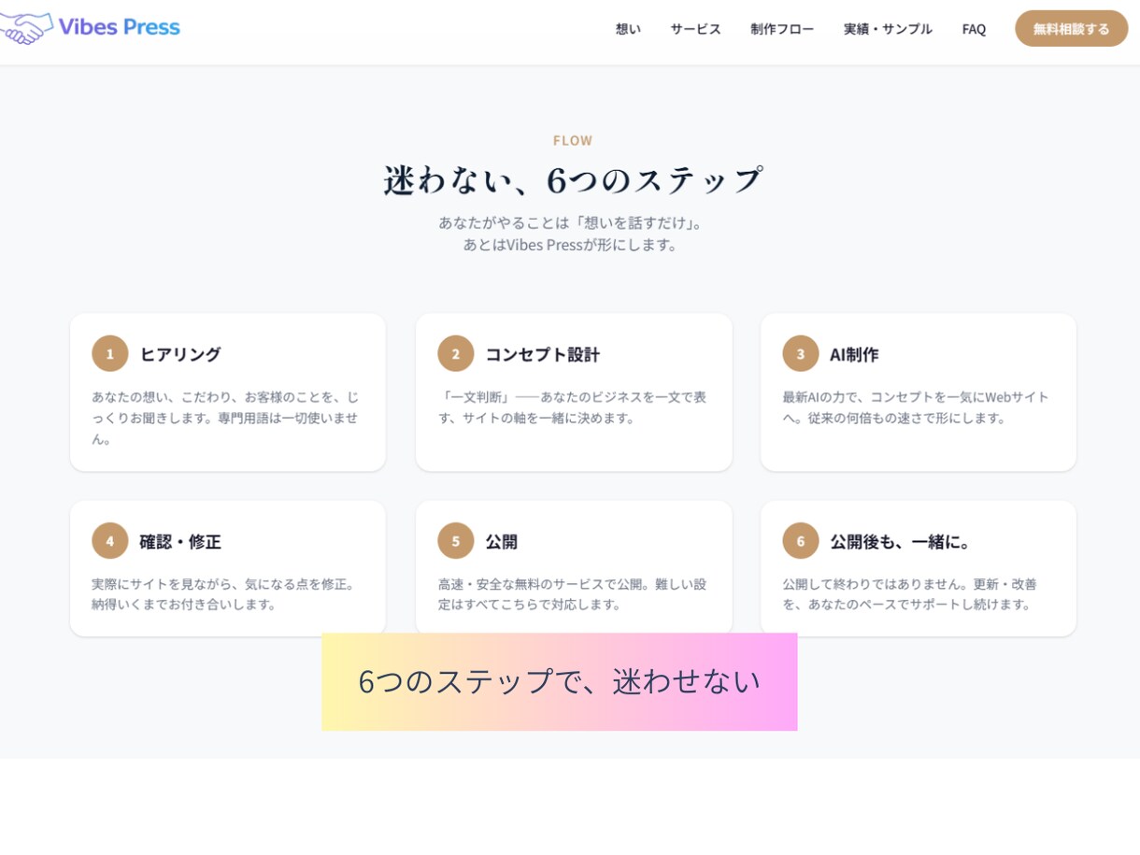Select the 公開後も、一緒に。 card title
Viewport: 1140px width, 855px height.
coord(901,541)
